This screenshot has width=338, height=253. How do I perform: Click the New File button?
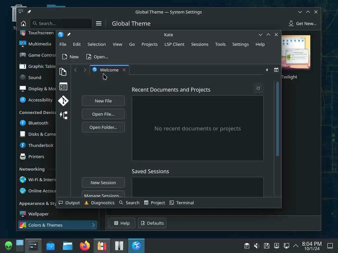(x=103, y=101)
